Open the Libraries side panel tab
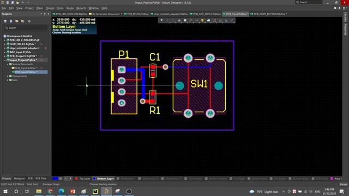 [345, 17]
